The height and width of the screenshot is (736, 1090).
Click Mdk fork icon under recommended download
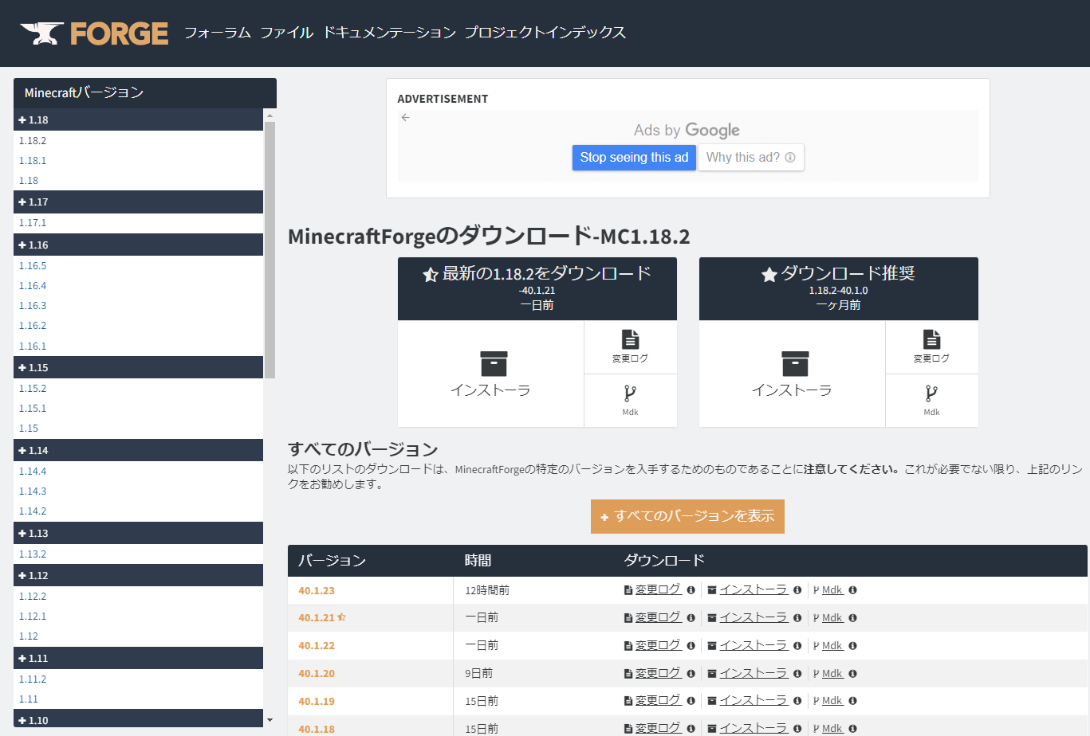pos(931,393)
